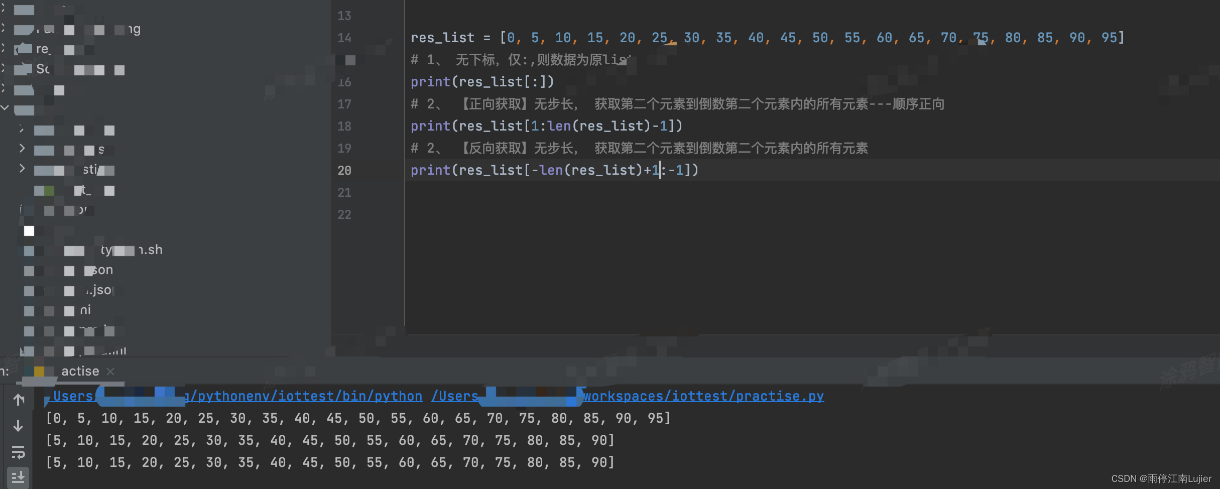
Task: Collapse the expanded folder in project tree
Action: point(5,107)
